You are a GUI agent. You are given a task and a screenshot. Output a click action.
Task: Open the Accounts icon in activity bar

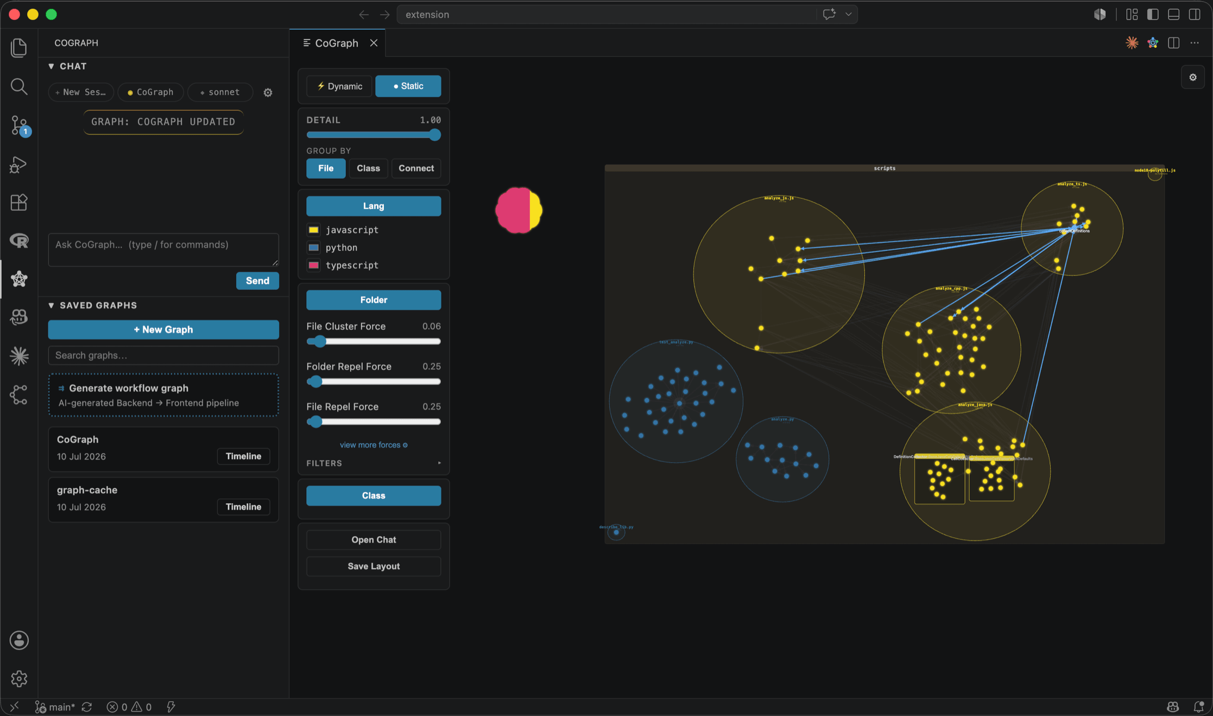pos(19,640)
